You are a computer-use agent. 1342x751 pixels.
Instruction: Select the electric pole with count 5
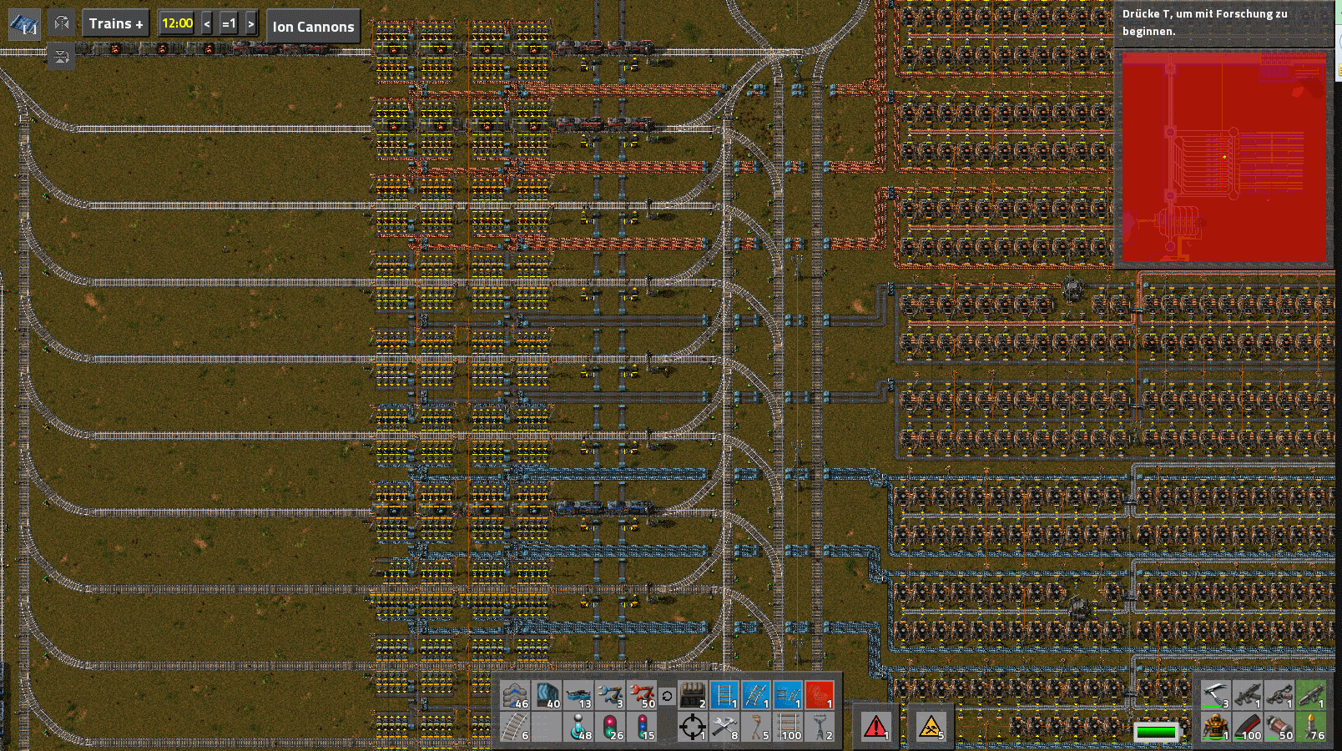pos(756,727)
